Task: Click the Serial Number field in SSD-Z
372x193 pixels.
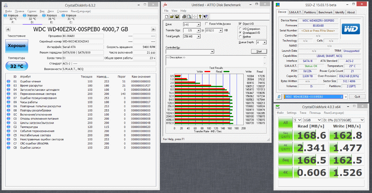Action: (318, 31)
